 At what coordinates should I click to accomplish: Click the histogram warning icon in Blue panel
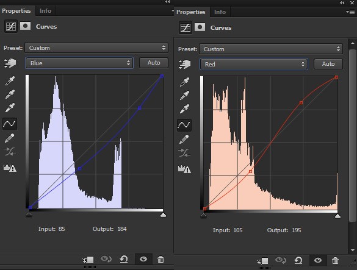pos(10,168)
